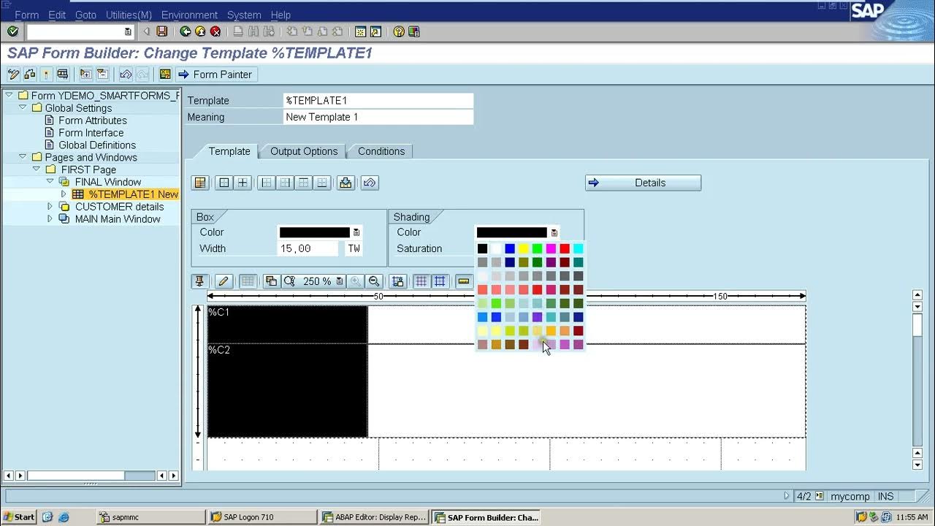The width and height of the screenshot is (935, 526).
Task: Open the Utilities(M) menu
Action: [129, 15]
